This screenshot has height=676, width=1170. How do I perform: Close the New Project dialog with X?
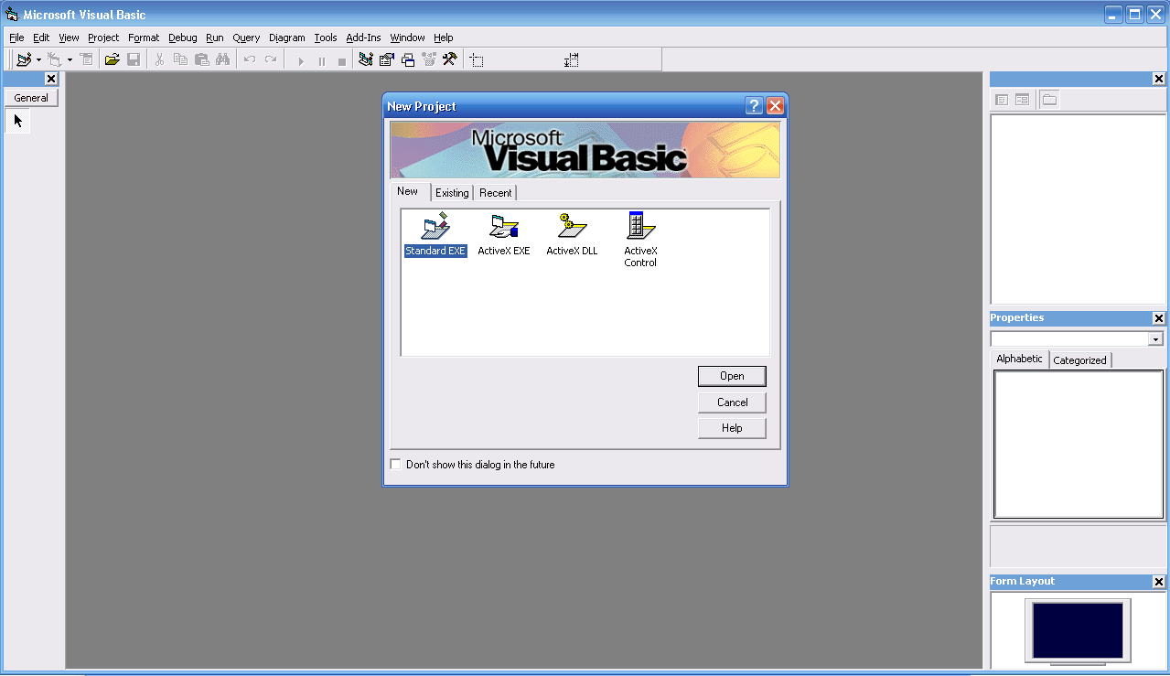tap(776, 106)
